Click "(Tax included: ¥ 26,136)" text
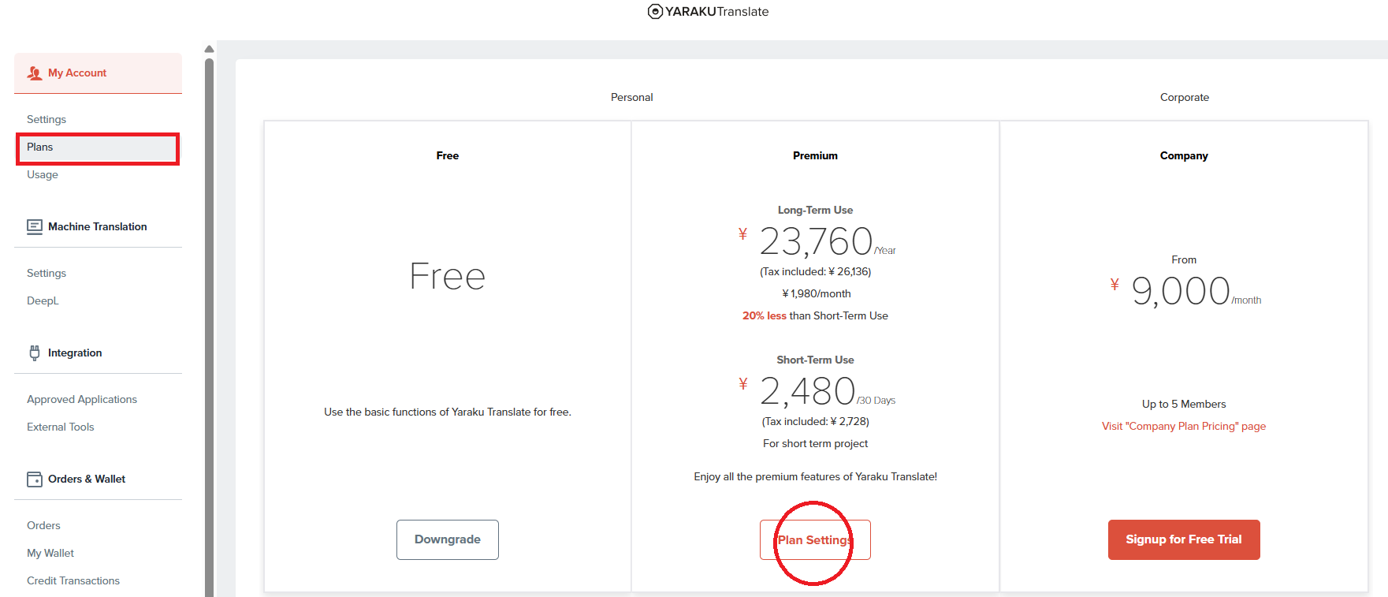Viewport: 1388px width, 597px height. click(x=815, y=271)
